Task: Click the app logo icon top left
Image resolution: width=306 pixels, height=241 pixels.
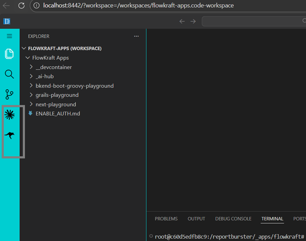Action: [x=7, y=21]
